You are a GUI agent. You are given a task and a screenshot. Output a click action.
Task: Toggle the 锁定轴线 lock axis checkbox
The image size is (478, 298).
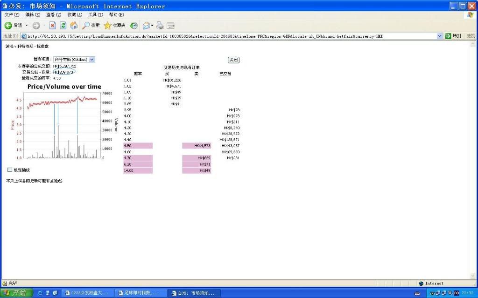(10, 170)
